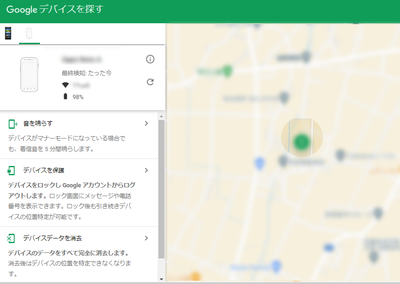Screen dimensions: 400x284
Task: Click the Google デバイスを探す title
Action: [55, 9]
